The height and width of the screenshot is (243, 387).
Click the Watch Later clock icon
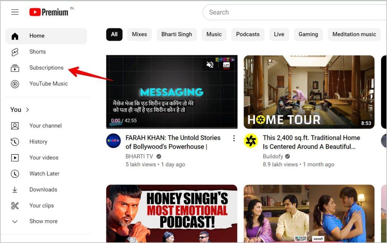(x=15, y=174)
